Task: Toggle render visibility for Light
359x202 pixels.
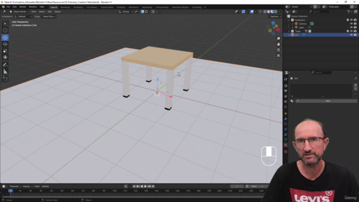Action: pyautogui.click(x=355, y=27)
